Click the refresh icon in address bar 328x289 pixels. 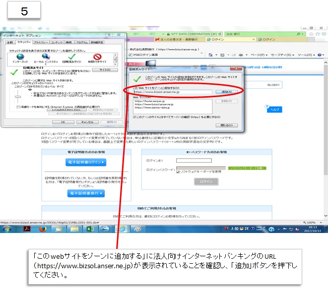pyautogui.click(x=220, y=34)
